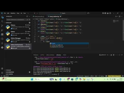Screen dimensions: 124x93
Task: Go back in navigation history
Action: click(35, 13)
